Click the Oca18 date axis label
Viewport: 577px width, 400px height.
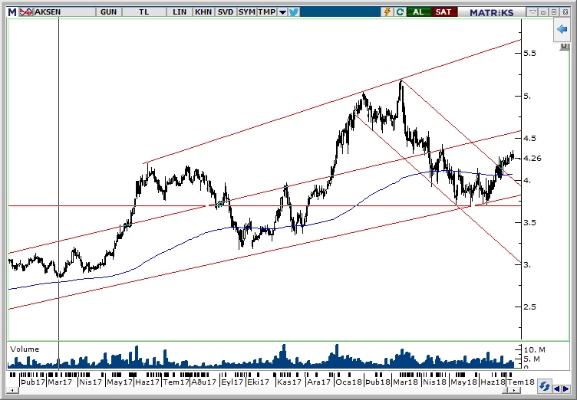349,382
